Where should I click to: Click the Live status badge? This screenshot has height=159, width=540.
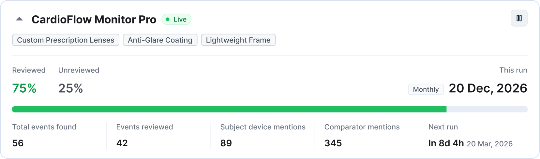176,19
